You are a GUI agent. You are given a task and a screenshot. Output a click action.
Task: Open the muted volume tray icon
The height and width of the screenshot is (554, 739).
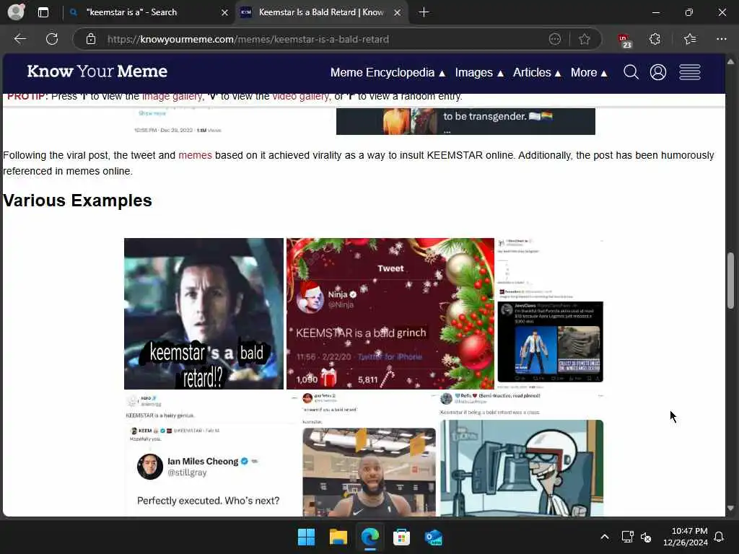click(x=646, y=537)
